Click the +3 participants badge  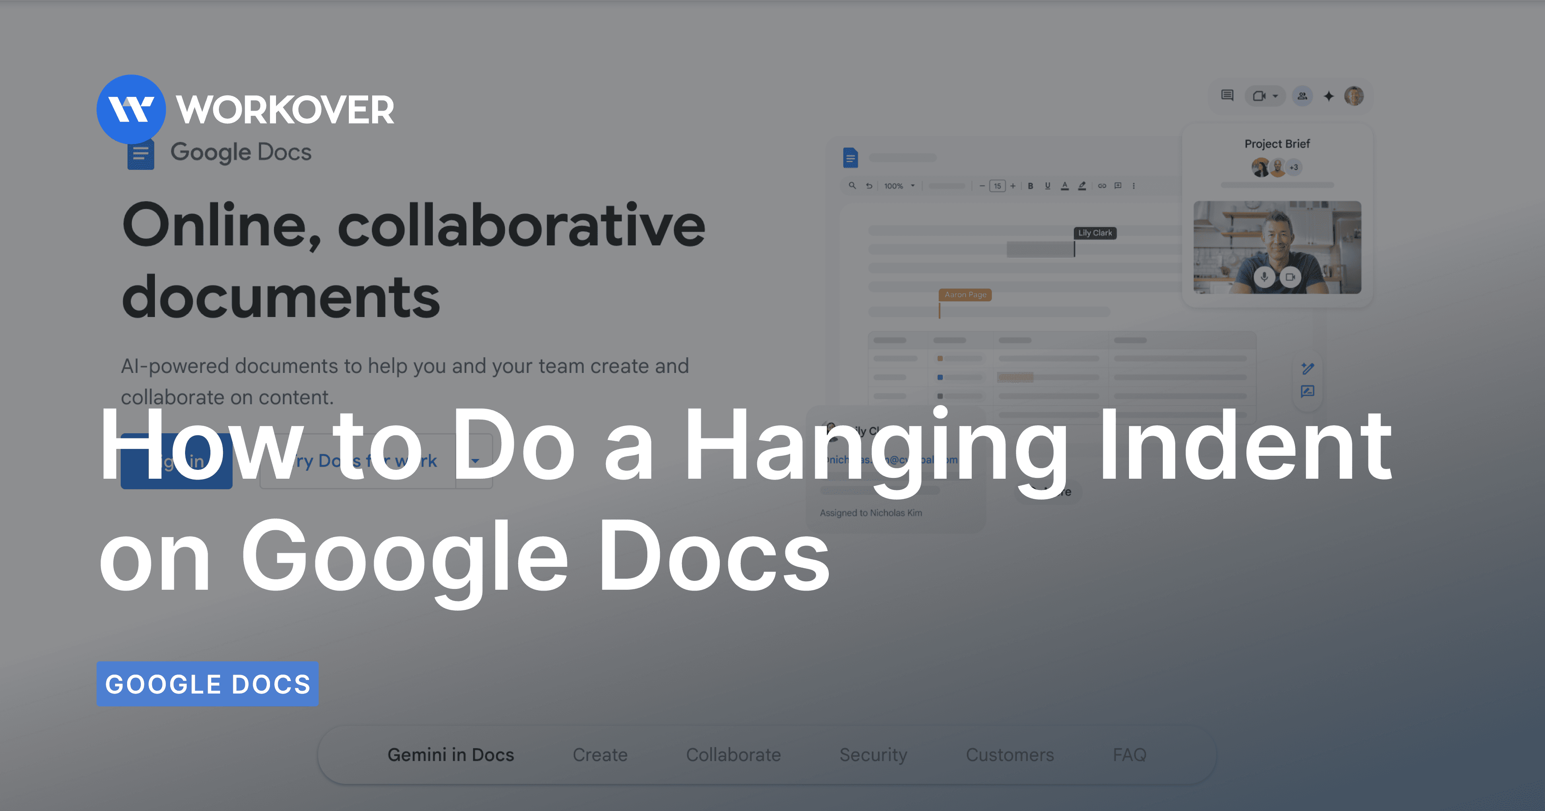click(x=1294, y=167)
